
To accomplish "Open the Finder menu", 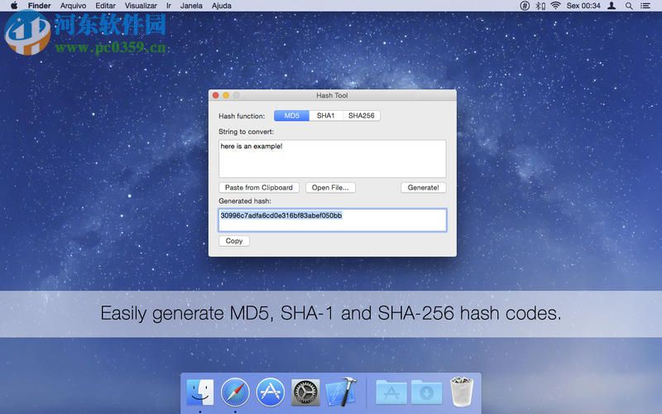I will click(x=39, y=6).
